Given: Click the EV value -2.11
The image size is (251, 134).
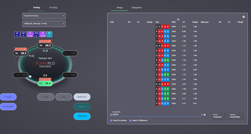Looking at the screenshot, I should coord(184,99).
